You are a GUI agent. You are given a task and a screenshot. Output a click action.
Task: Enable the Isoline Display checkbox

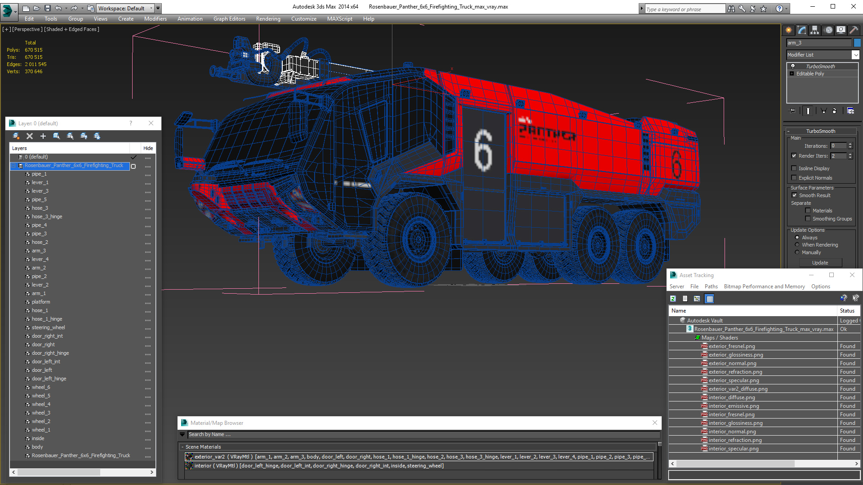(x=794, y=168)
